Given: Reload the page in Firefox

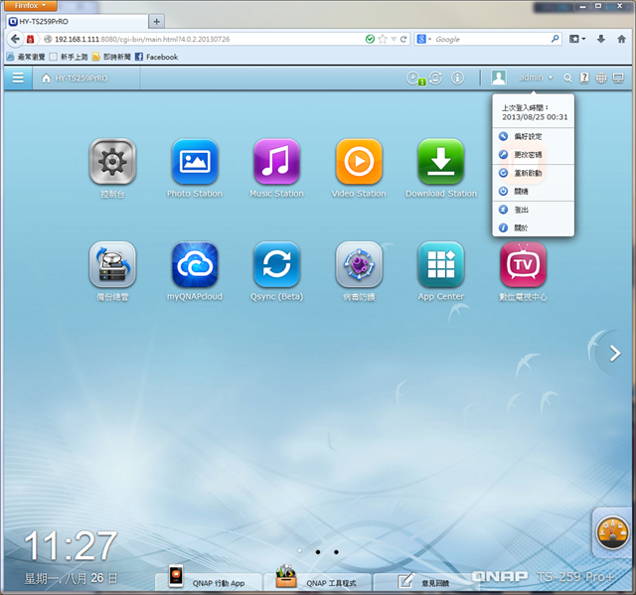Looking at the screenshot, I should [x=403, y=39].
